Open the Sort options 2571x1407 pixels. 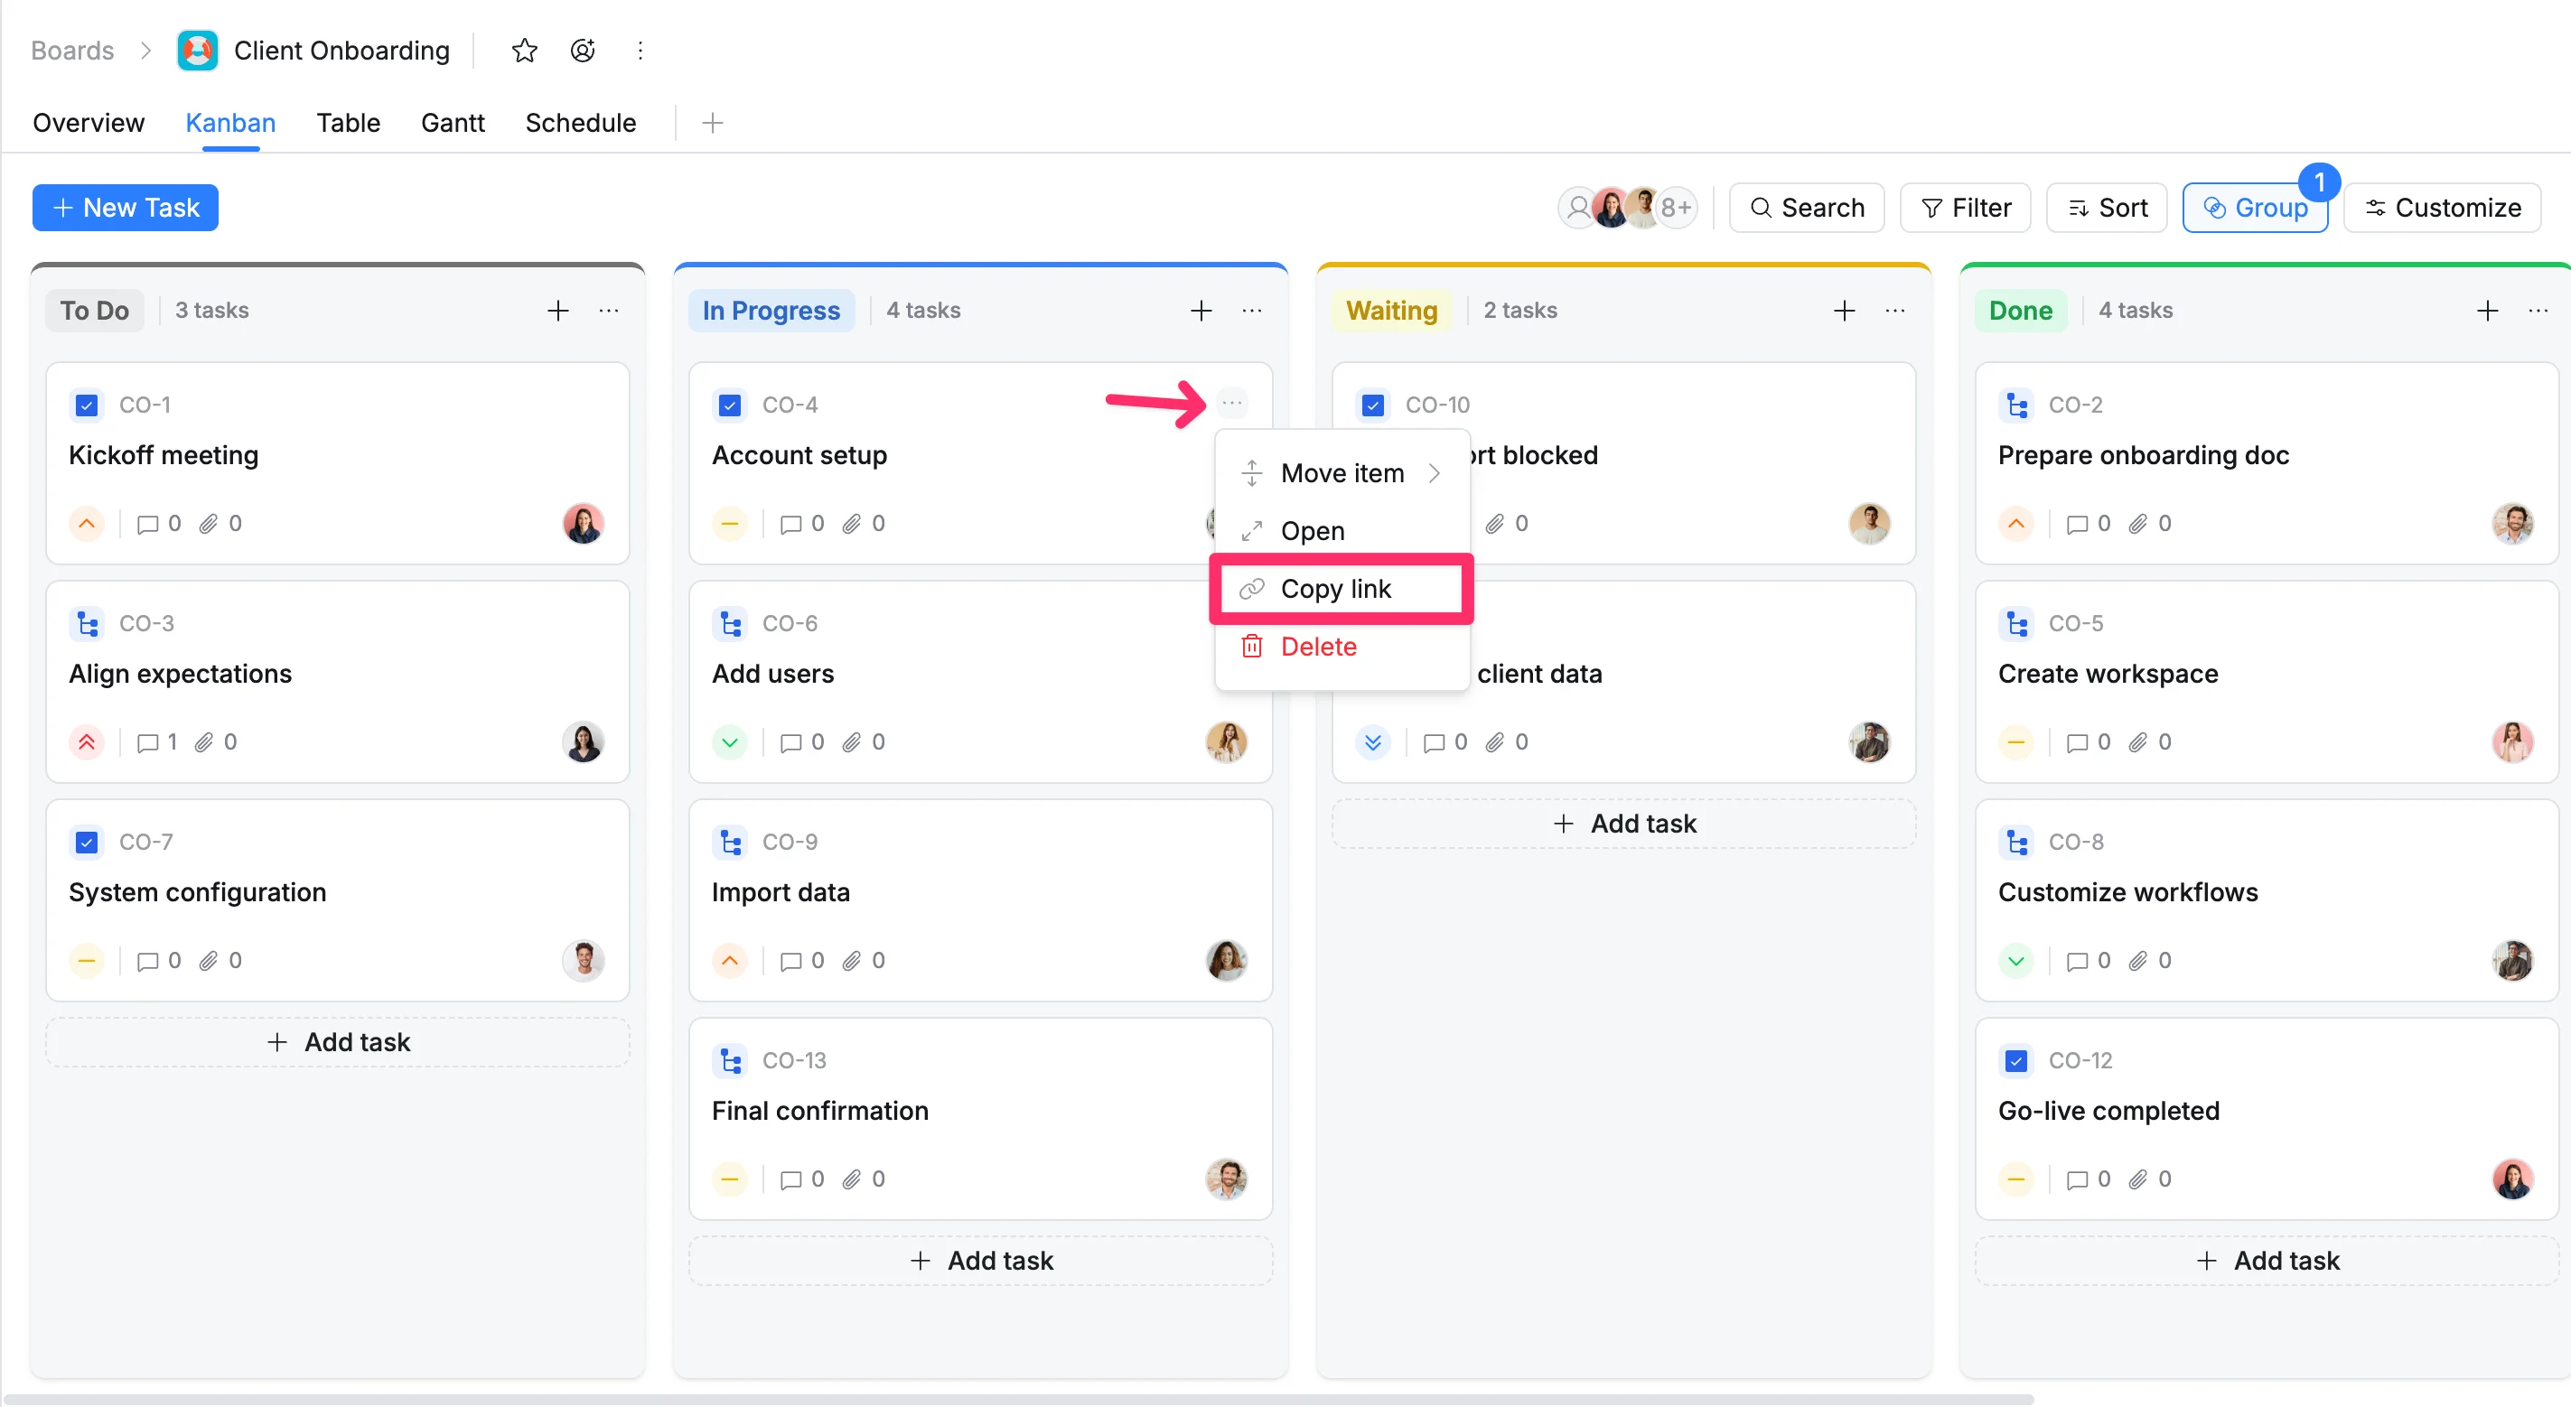[x=2106, y=208]
